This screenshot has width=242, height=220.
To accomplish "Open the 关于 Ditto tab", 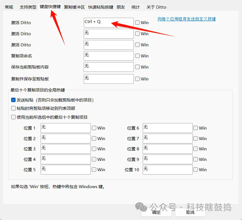I will [x=156, y=7].
